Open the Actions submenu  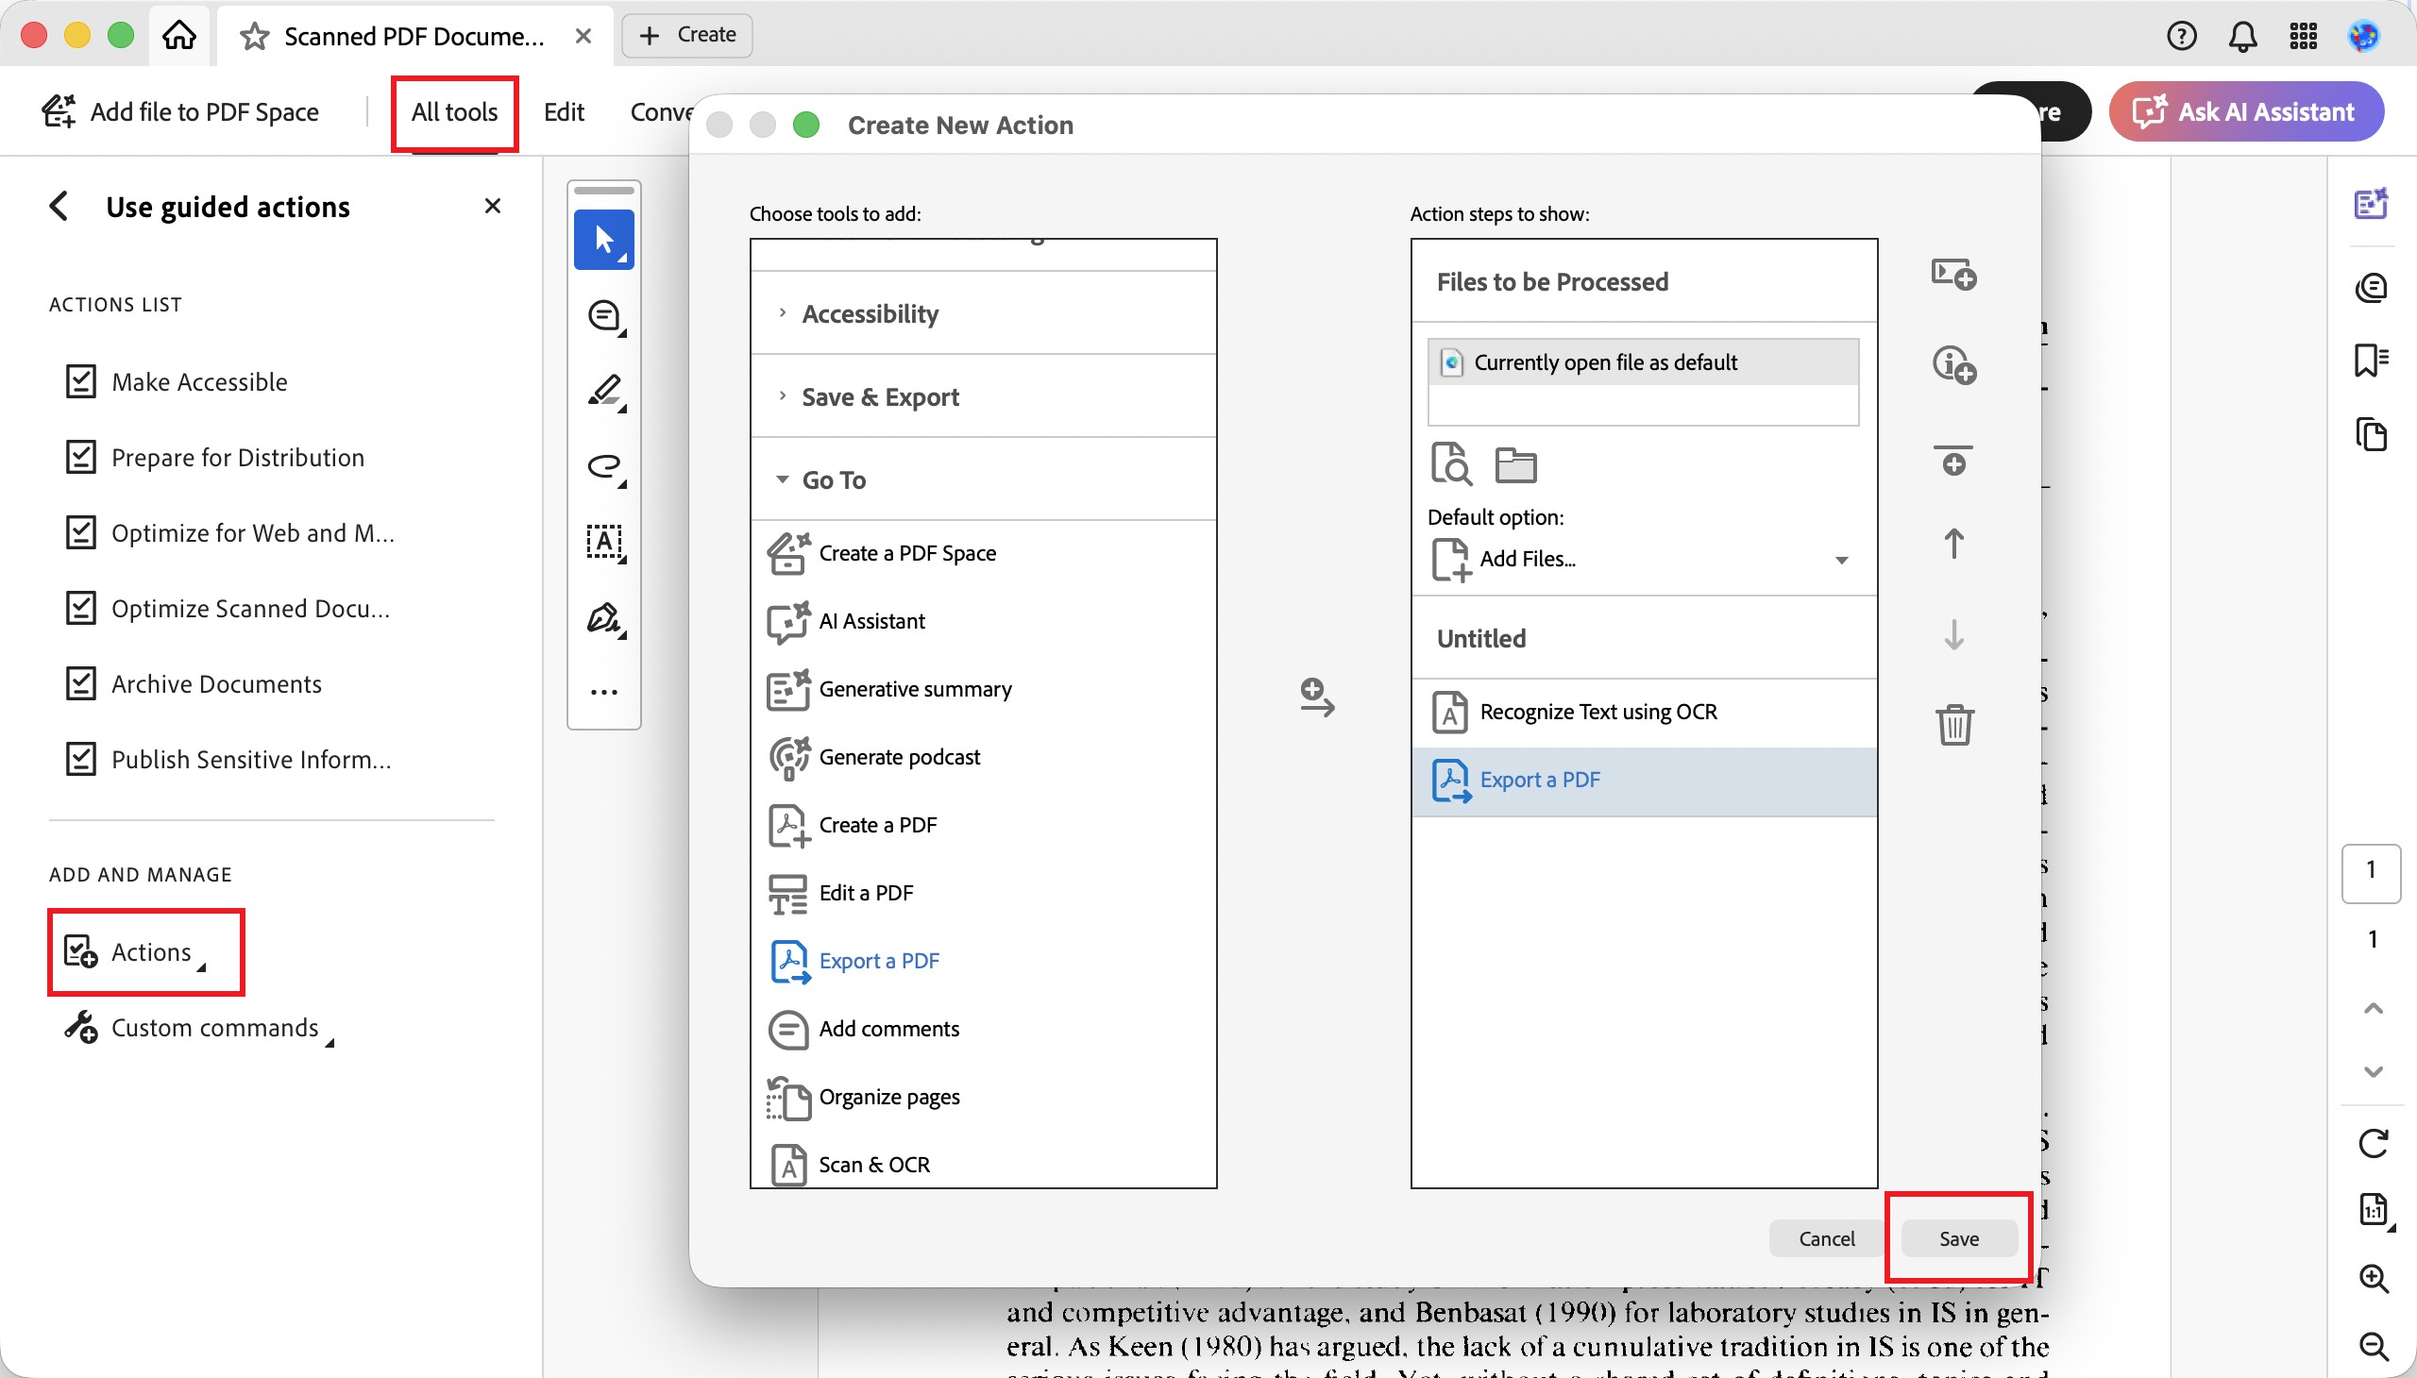click(x=136, y=952)
